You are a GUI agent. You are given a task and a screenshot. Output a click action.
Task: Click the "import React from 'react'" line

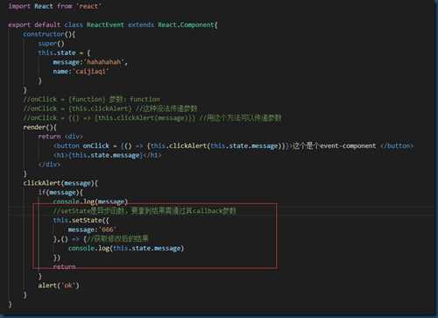[x=54, y=6]
